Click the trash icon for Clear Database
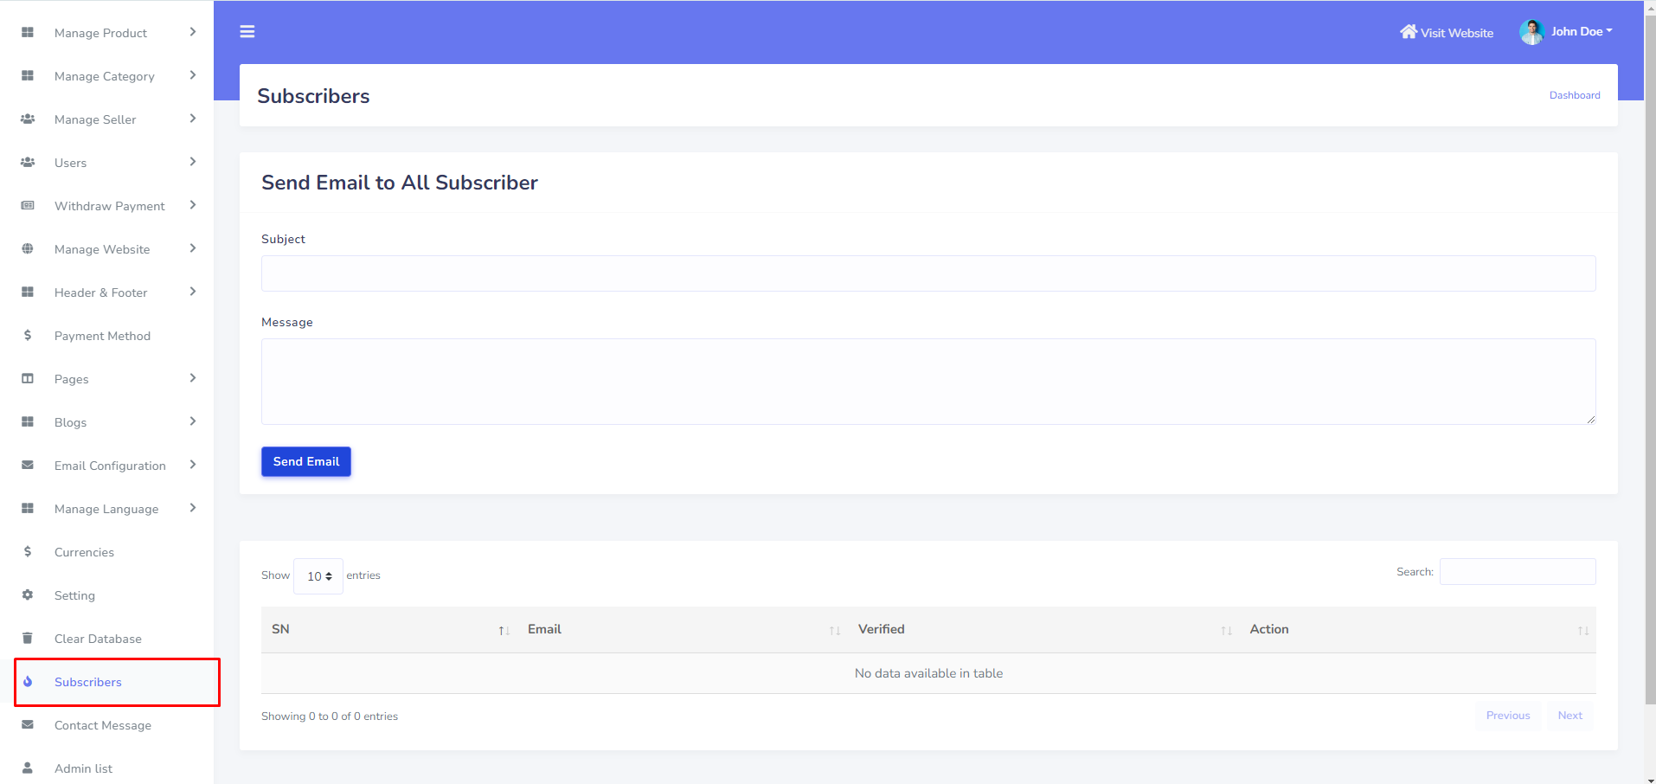The height and width of the screenshot is (784, 1656). 28,639
